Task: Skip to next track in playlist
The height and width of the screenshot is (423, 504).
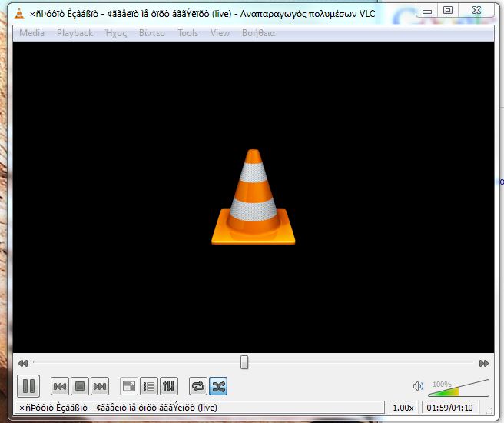Action: tap(100, 386)
